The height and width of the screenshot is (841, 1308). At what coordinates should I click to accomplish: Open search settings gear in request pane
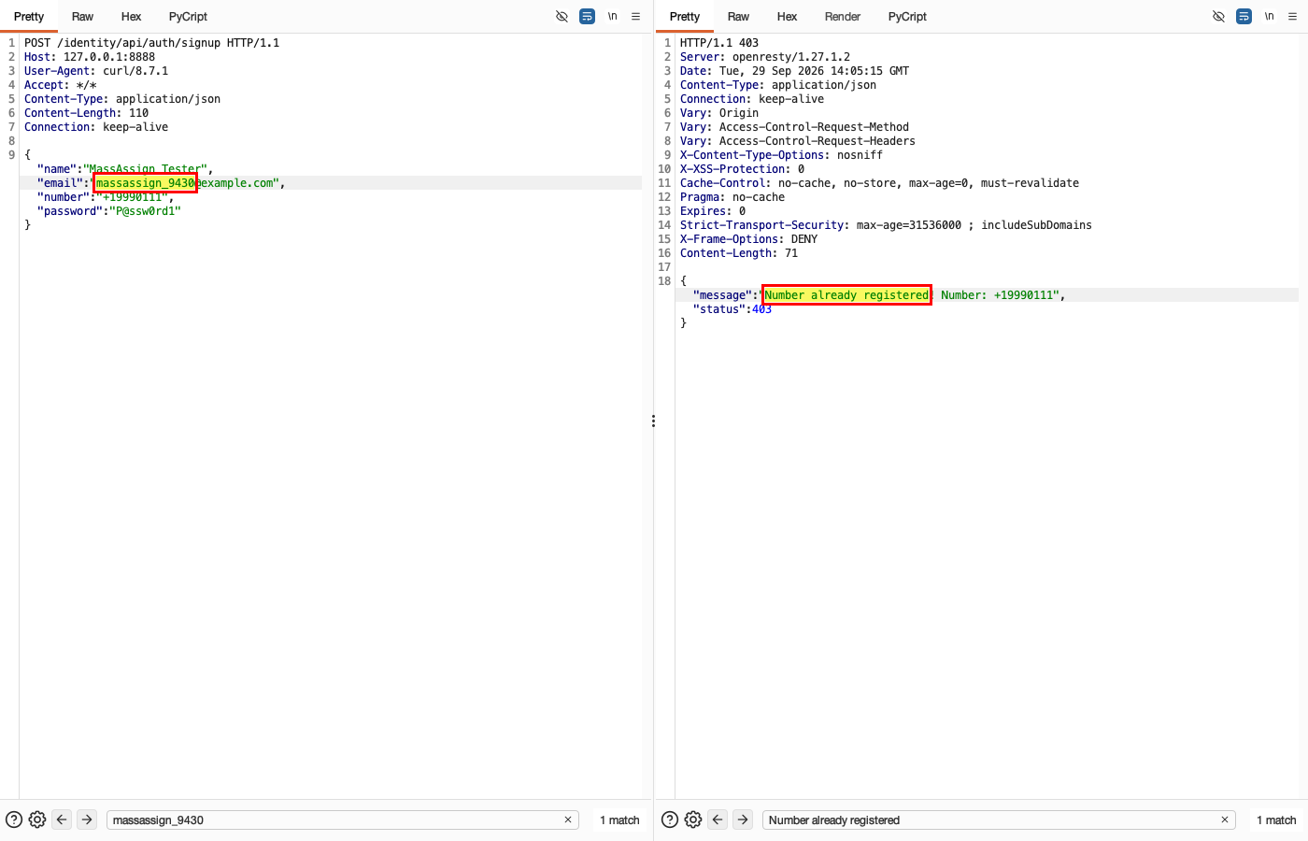(x=37, y=820)
